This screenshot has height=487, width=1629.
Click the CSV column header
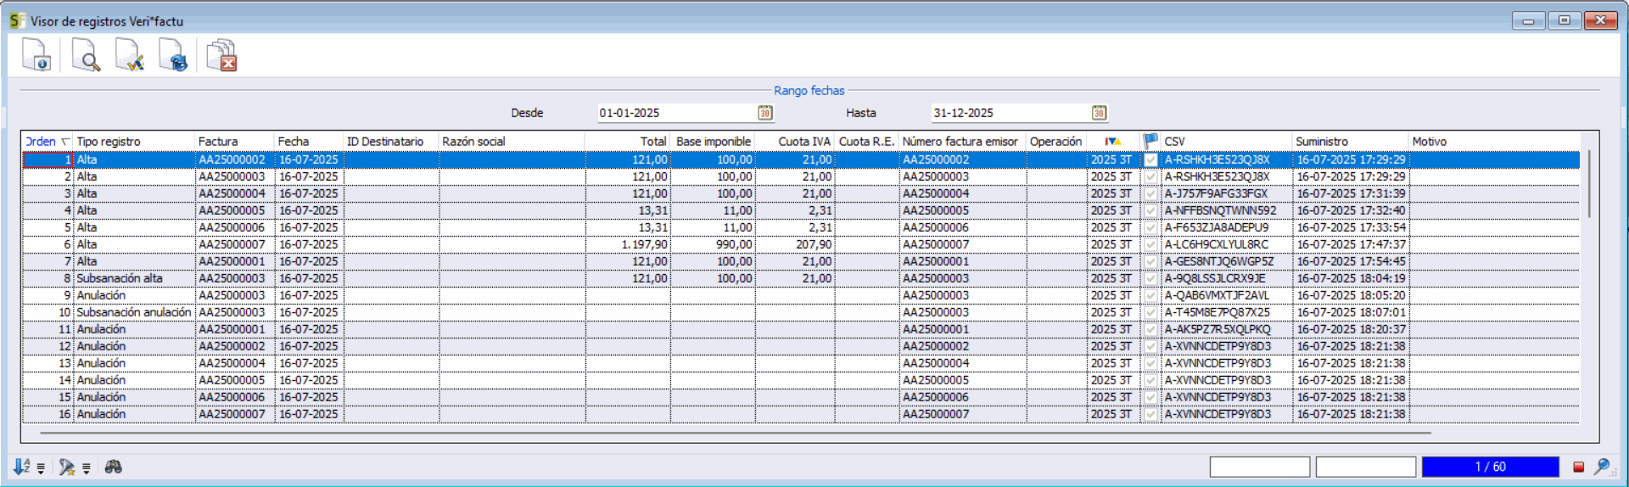1227,142
